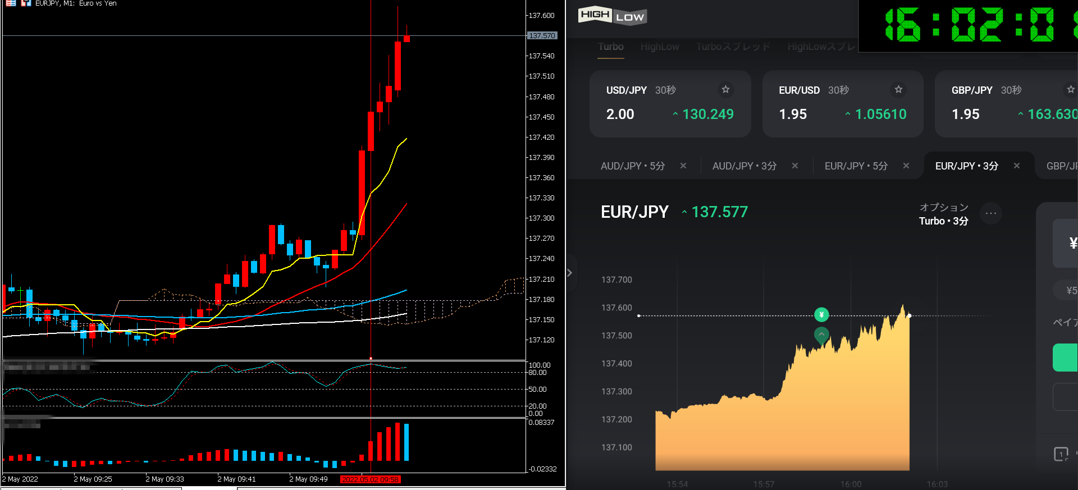
Task: Star the GBP/JPY 30秒 card
Action: point(1070,90)
